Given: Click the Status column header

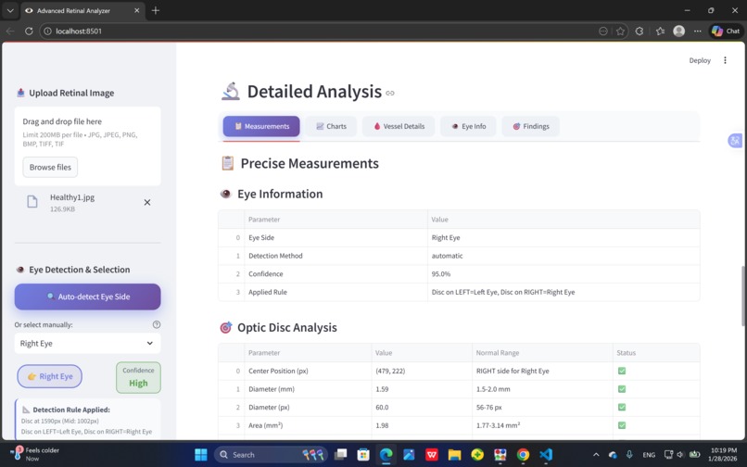Looking at the screenshot, I should click(x=656, y=353).
